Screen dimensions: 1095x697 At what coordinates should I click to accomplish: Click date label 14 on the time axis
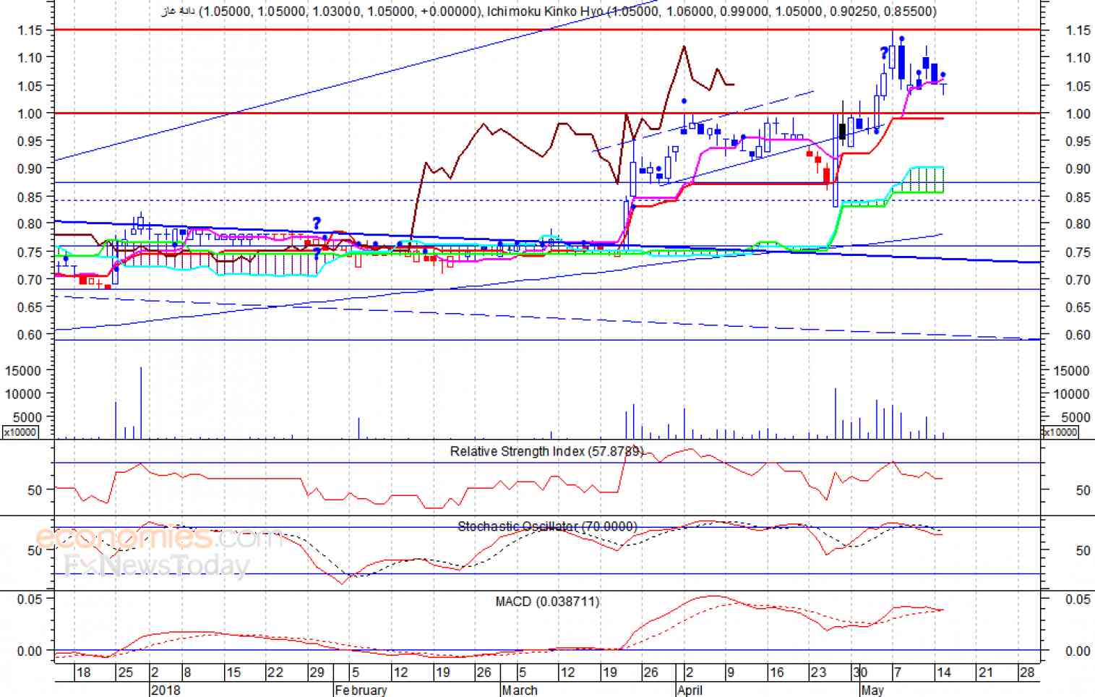click(x=943, y=672)
